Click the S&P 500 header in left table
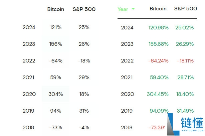 [x=84, y=9]
